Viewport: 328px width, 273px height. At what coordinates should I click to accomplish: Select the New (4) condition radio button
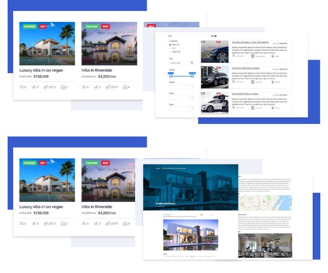pos(170,44)
